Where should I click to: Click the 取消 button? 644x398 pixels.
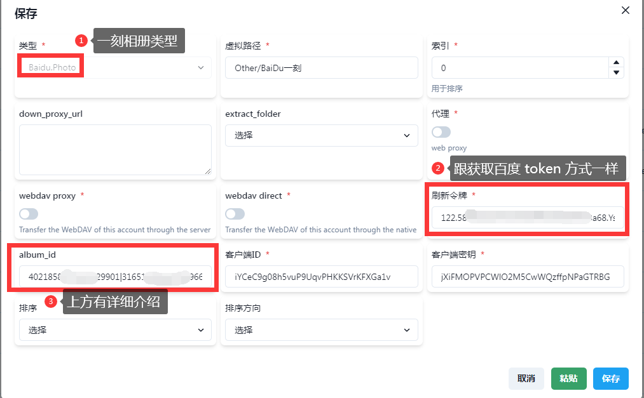(x=526, y=378)
